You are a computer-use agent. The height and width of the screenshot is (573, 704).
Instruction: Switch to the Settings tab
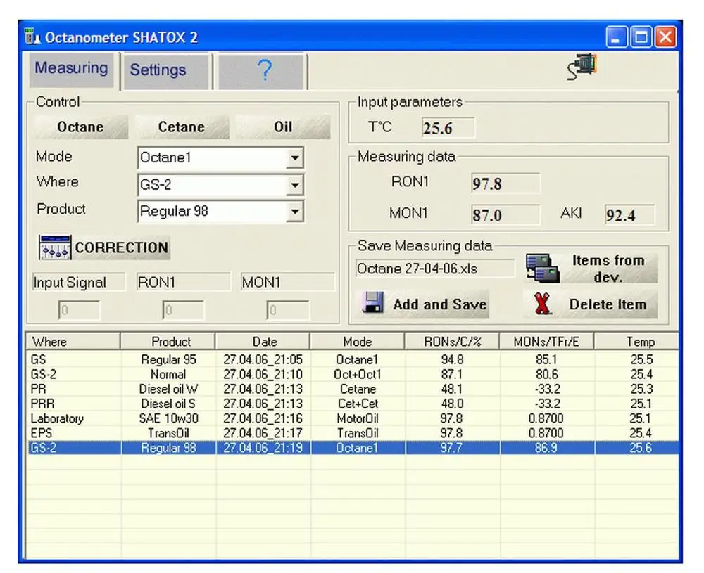158,70
